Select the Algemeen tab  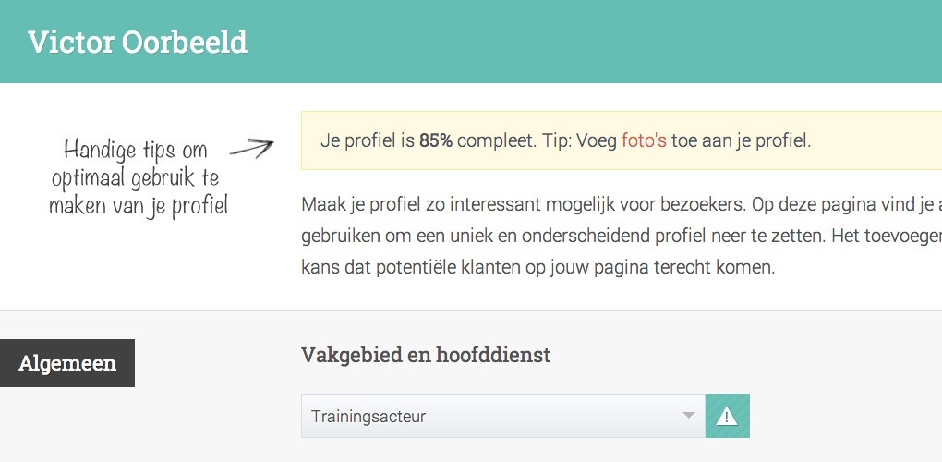point(67,363)
